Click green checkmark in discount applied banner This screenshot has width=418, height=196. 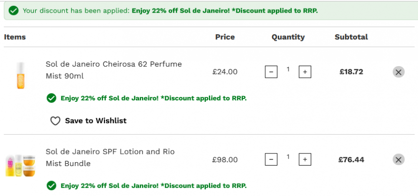14,11
